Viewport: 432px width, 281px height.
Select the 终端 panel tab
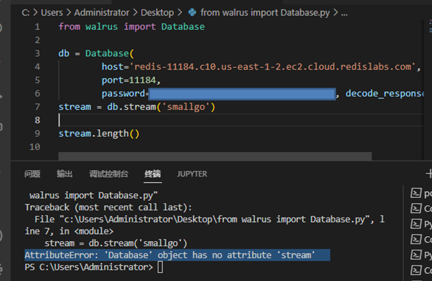[153, 174]
